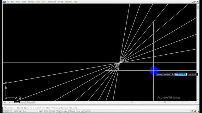Open the Modify menu
202x113 pixels.
pos(61,2)
